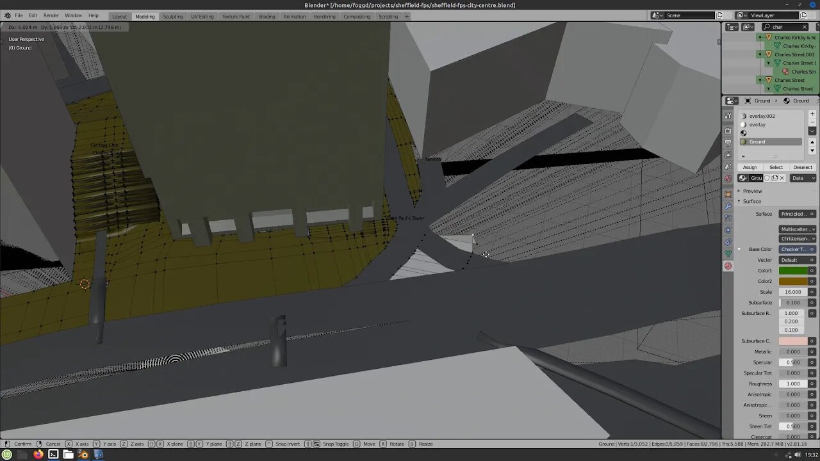This screenshot has height=461, width=820.
Task: Open the Material properties tab
Action: 728,266
